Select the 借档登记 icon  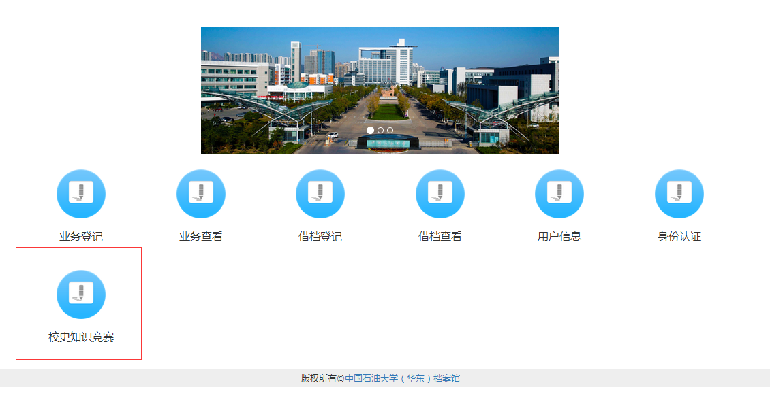coord(320,194)
